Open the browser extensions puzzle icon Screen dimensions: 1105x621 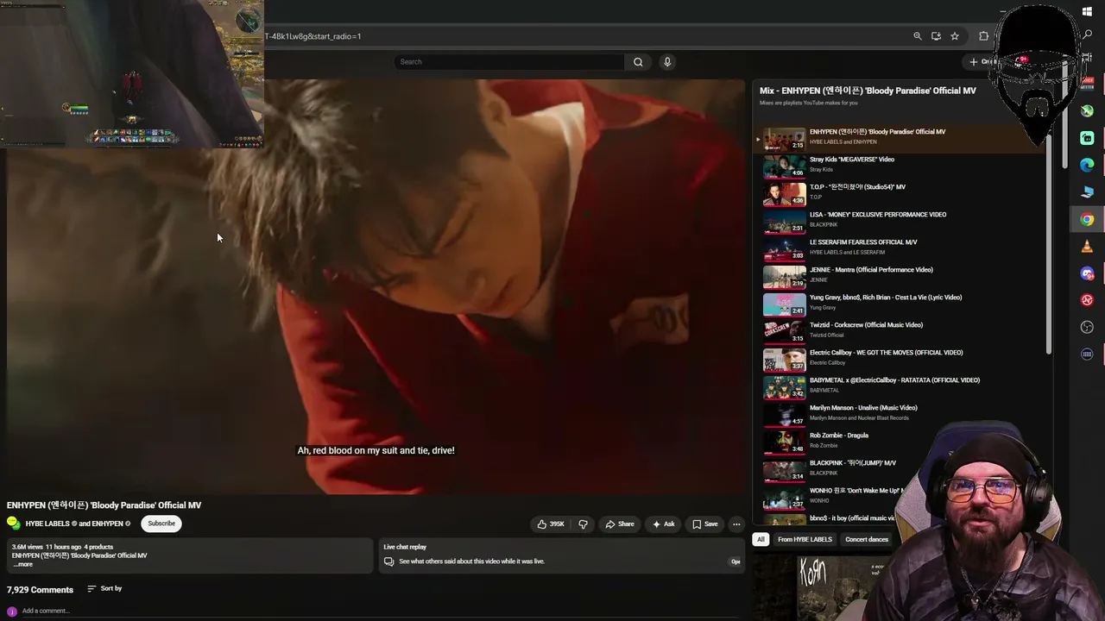click(983, 36)
